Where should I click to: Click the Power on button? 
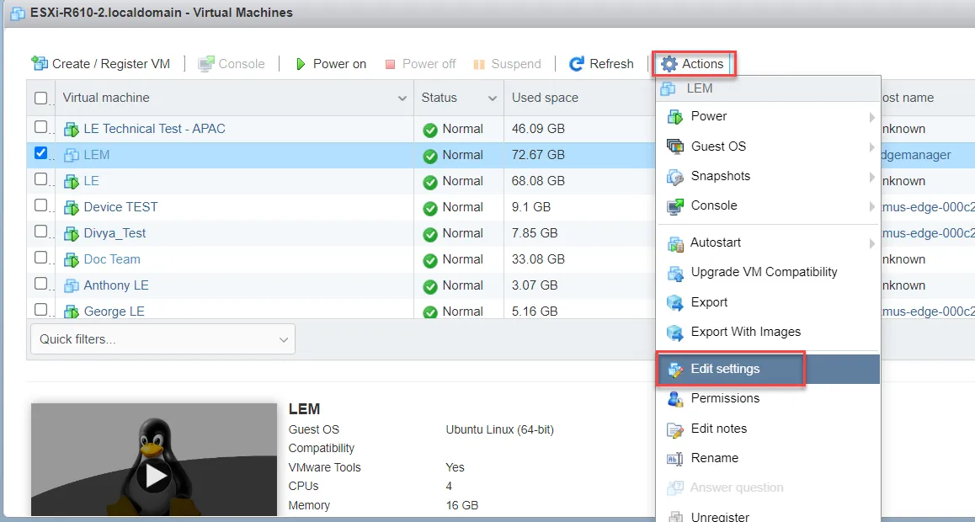coord(331,63)
